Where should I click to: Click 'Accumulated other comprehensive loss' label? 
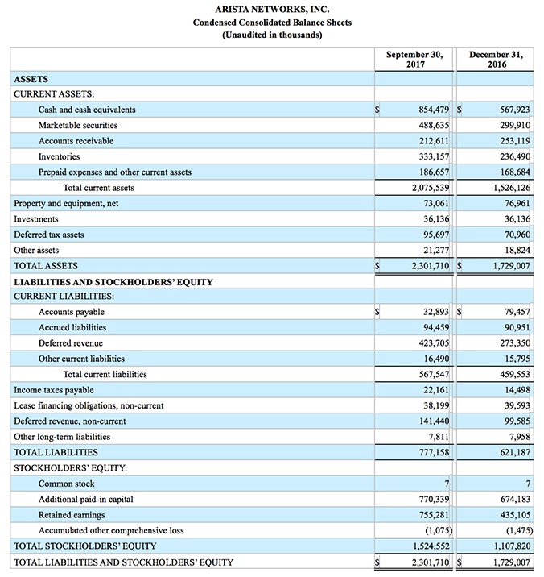pos(111,530)
